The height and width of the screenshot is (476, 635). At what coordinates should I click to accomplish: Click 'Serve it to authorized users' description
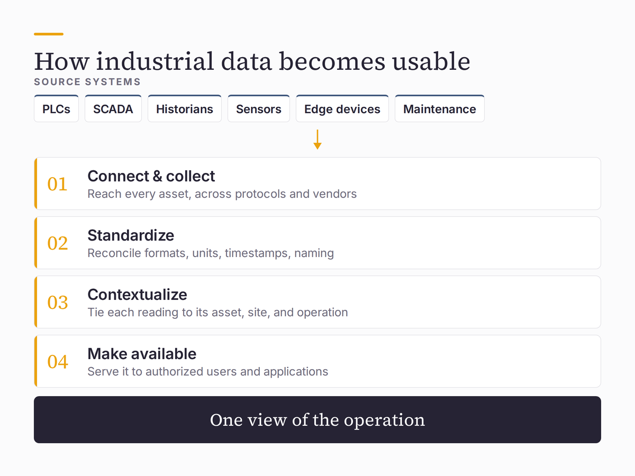pyautogui.click(x=208, y=372)
